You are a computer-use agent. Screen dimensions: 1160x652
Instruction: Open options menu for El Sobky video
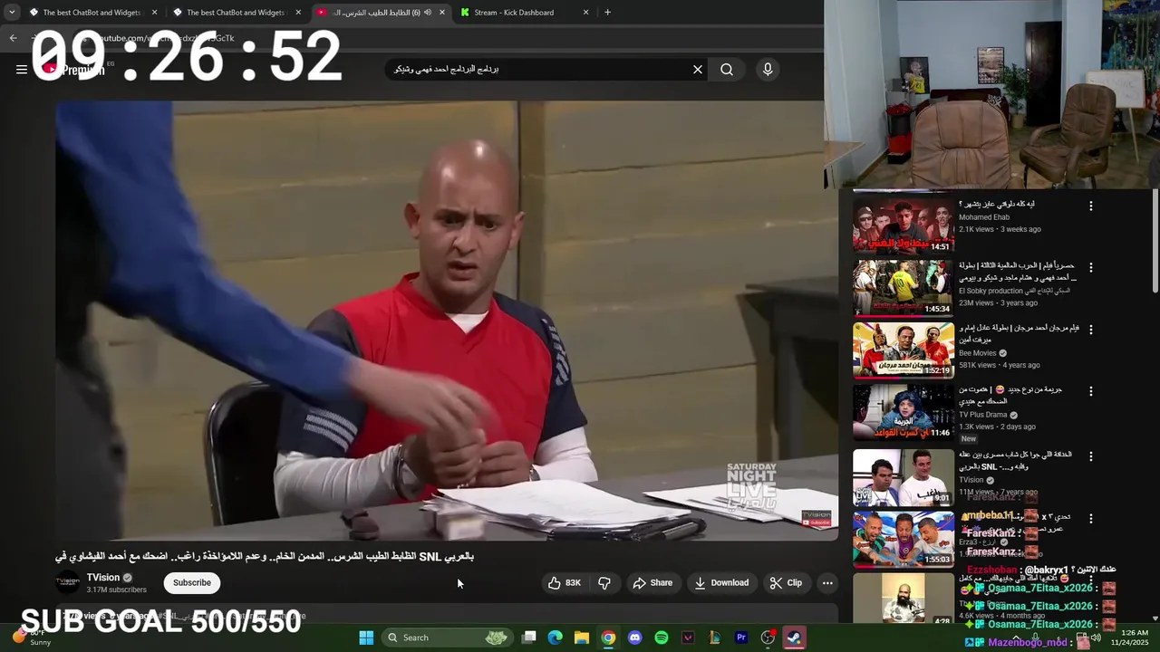tap(1091, 268)
